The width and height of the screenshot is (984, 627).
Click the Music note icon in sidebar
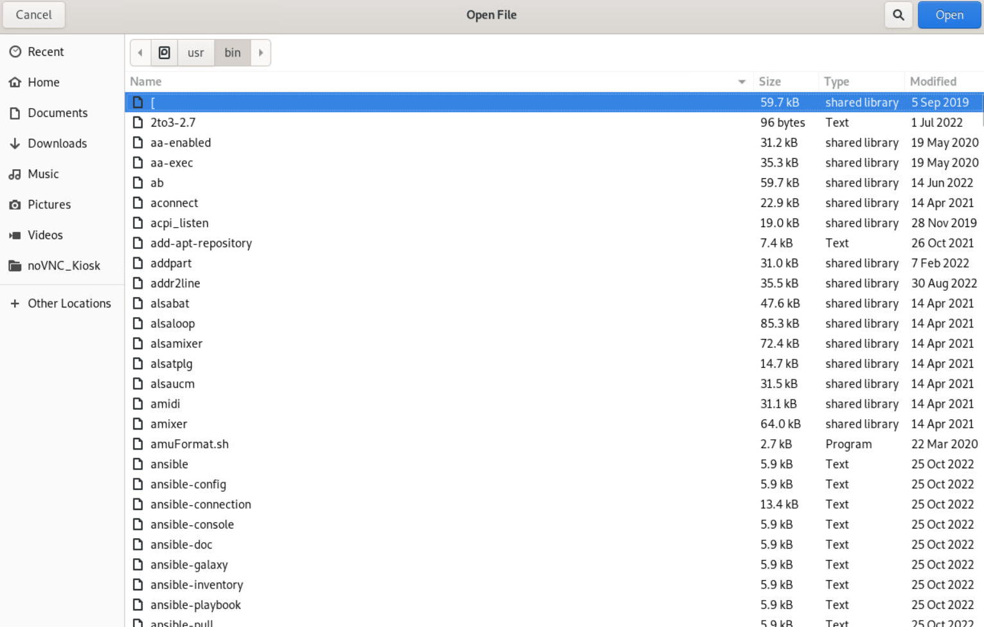tap(15, 174)
